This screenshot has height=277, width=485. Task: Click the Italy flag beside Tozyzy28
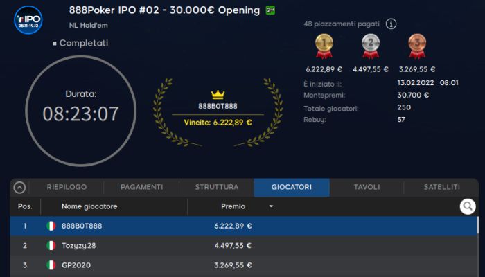(51, 245)
